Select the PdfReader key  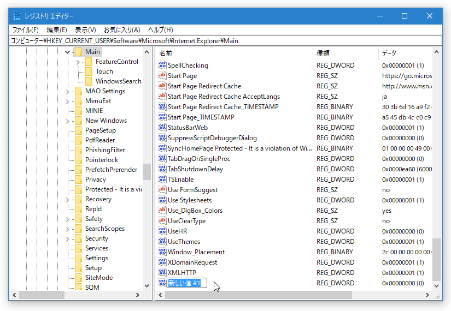coord(100,140)
